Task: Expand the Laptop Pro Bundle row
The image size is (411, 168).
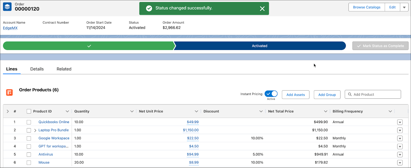Action: pyautogui.click(x=35, y=130)
